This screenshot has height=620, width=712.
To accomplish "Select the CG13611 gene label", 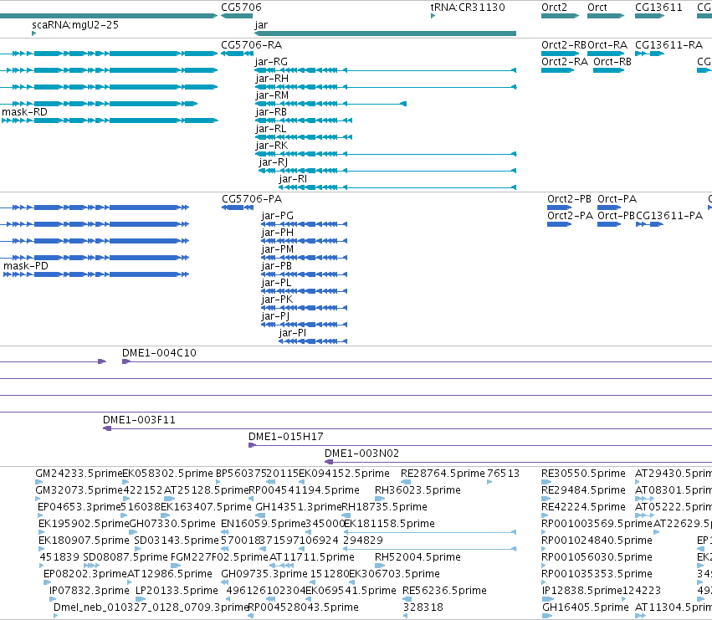I will (x=658, y=8).
